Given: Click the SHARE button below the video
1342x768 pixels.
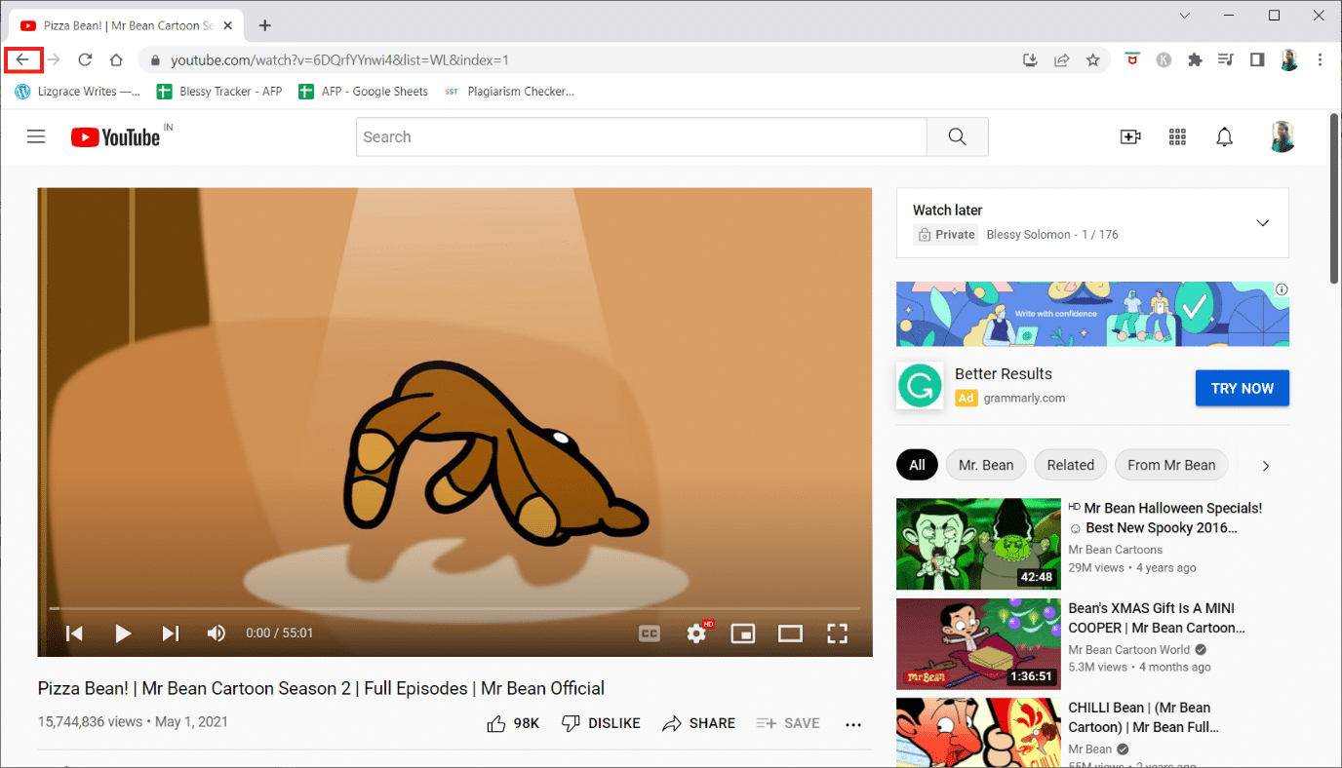Looking at the screenshot, I should point(699,723).
